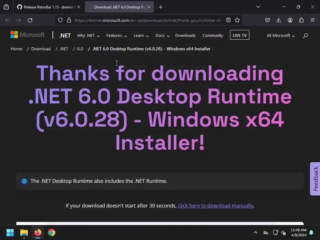Go back one page

coord(7,20)
